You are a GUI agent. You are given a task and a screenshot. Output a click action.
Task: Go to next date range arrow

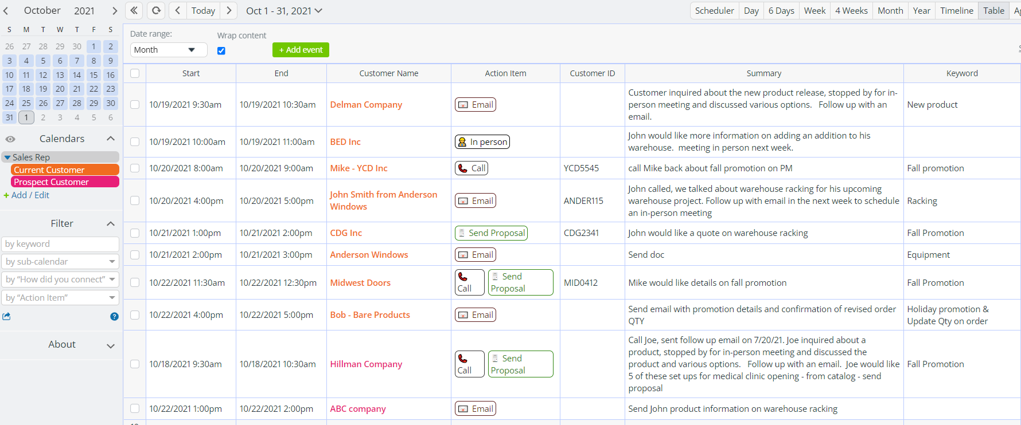coord(229,10)
